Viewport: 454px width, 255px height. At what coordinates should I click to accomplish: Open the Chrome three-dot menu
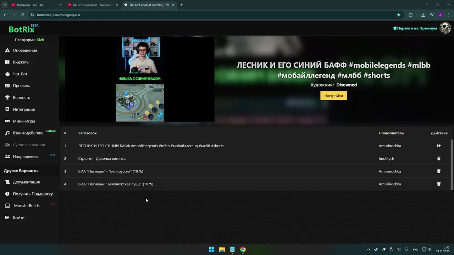coord(449,15)
